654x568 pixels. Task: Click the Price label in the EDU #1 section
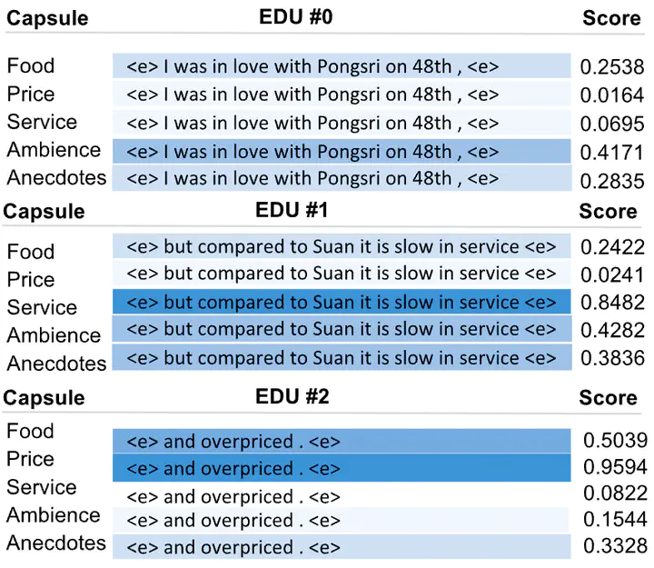tap(31, 279)
